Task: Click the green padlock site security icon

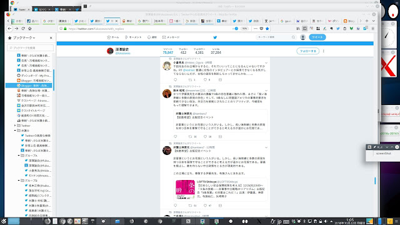Action: [65, 29]
